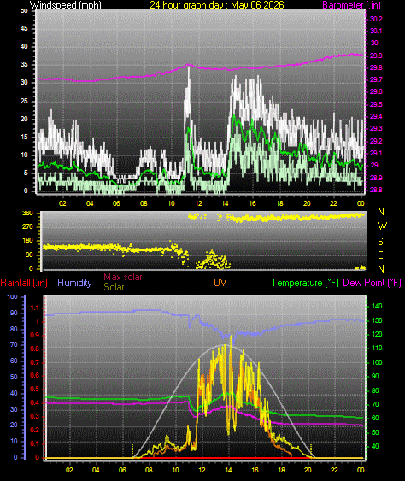Click the 270 value on wind direction scale
Screen dimensions: 405x481
pyautogui.click(x=27, y=227)
